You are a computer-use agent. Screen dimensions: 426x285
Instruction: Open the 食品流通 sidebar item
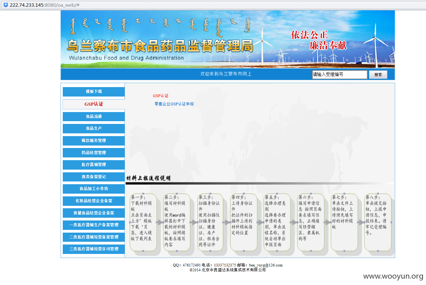point(94,117)
